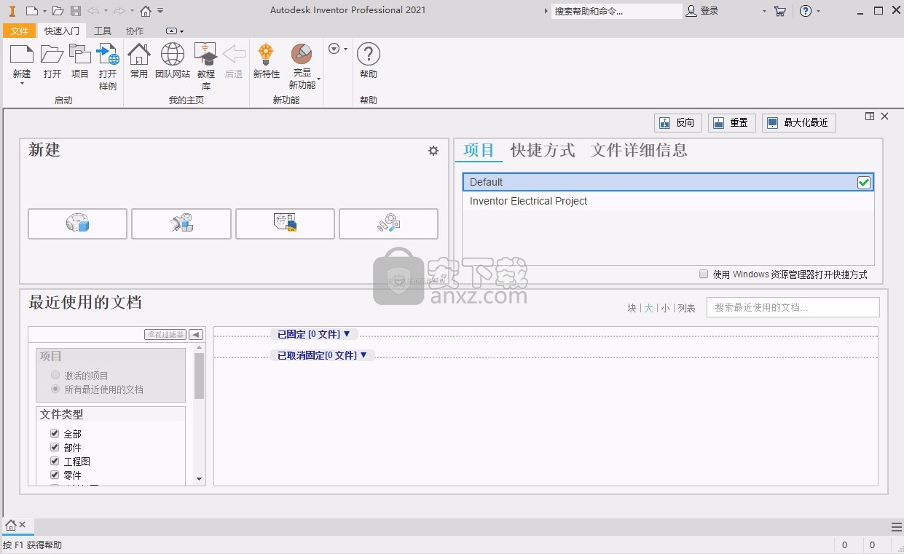Image resolution: width=904 pixels, height=554 pixels.
Task: Click the 登录 (Sign in) user icon
Action: tap(691, 11)
